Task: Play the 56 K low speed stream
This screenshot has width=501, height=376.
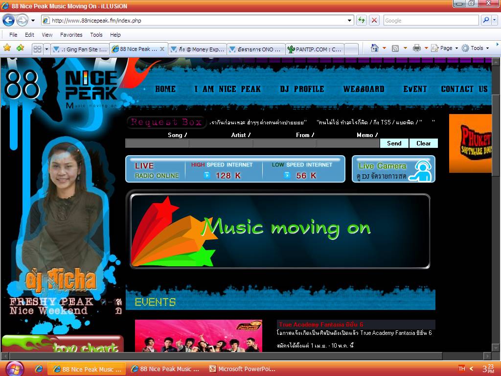Action: click(x=287, y=175)
